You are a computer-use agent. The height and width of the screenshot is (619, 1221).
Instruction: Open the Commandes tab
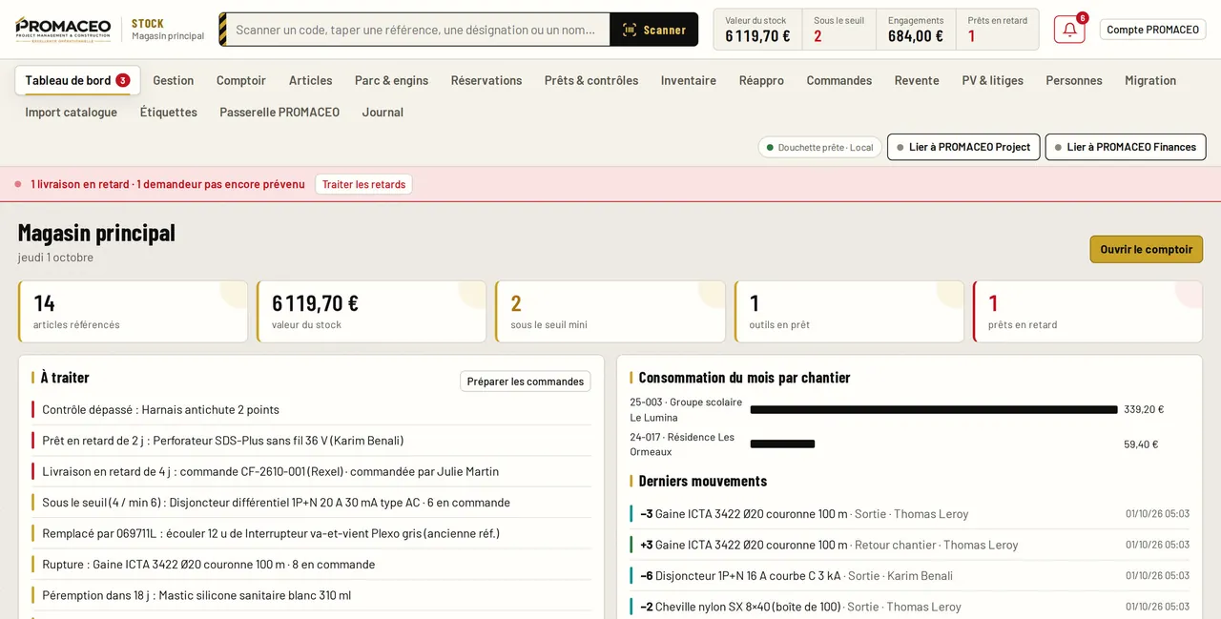pyautogui.click(x=839, y=80)
